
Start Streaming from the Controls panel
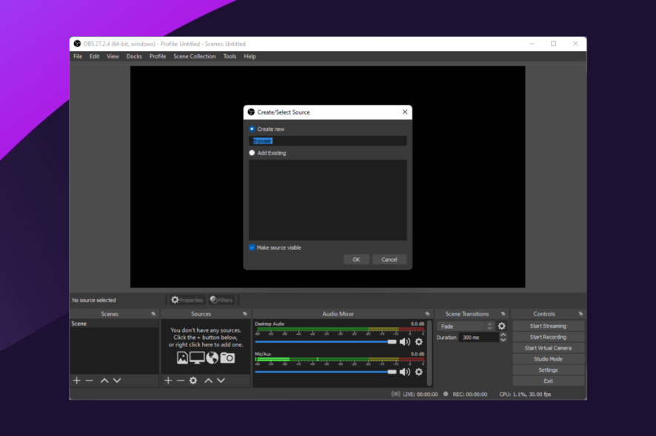click(x=548, y=325)
